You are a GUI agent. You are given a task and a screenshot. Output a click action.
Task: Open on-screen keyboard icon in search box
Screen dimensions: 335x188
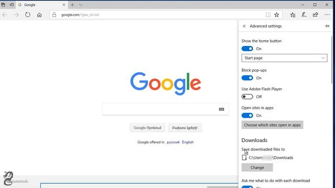221,109
